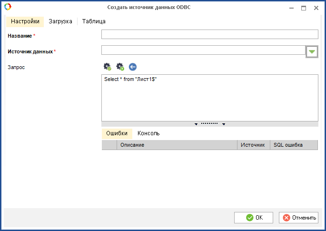Viewport: 326px width, 231px height.
Task: Click the execute query gear icon
Action: pyautogui.click(x=120, y=67)
